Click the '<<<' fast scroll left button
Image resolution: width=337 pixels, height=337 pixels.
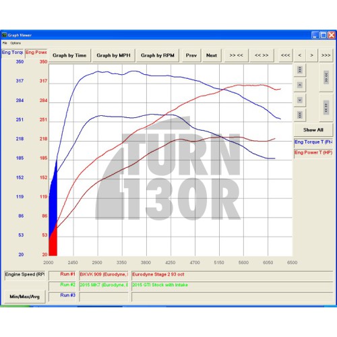286,55
